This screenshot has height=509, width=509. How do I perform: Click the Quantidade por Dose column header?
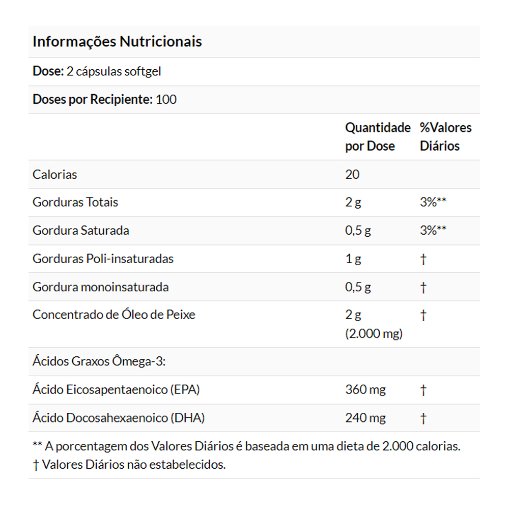[377, 136]
